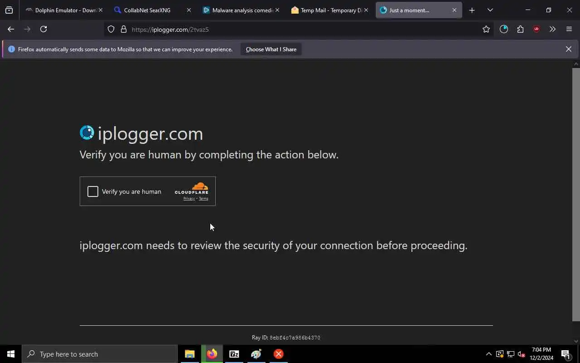Open the taskbar clock and date

point(541,354)
